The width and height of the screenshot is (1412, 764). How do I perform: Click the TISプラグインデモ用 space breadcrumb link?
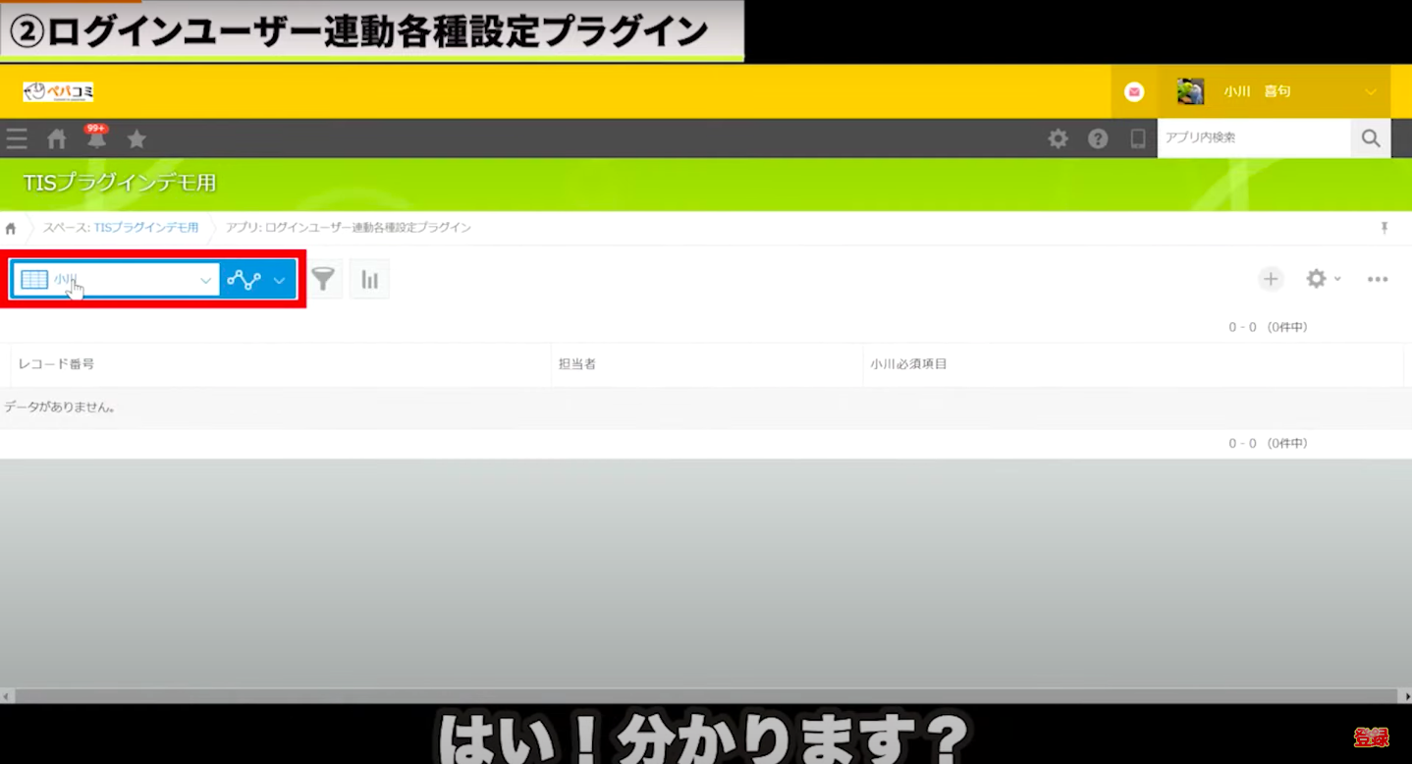coord(145,228)
